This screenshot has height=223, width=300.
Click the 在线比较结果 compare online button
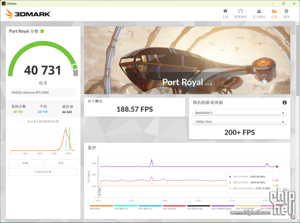click(x=43, y=172)
